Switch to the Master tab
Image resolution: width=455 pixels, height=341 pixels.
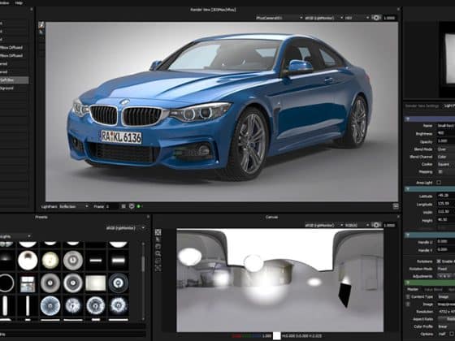(413, 289)
